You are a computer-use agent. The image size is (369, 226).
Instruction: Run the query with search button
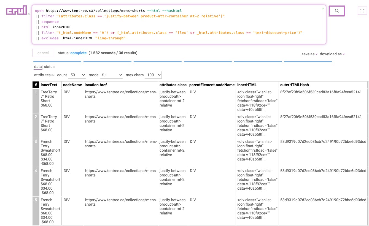tap(337, 11)
